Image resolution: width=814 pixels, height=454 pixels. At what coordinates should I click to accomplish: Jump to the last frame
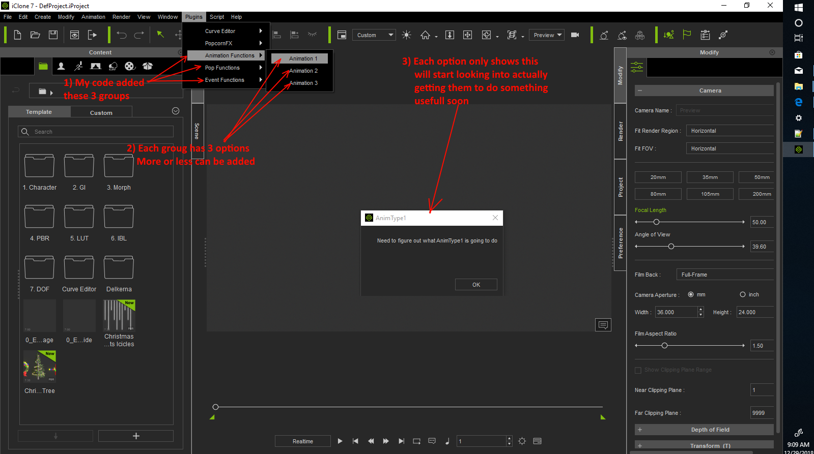click(401, 441)
